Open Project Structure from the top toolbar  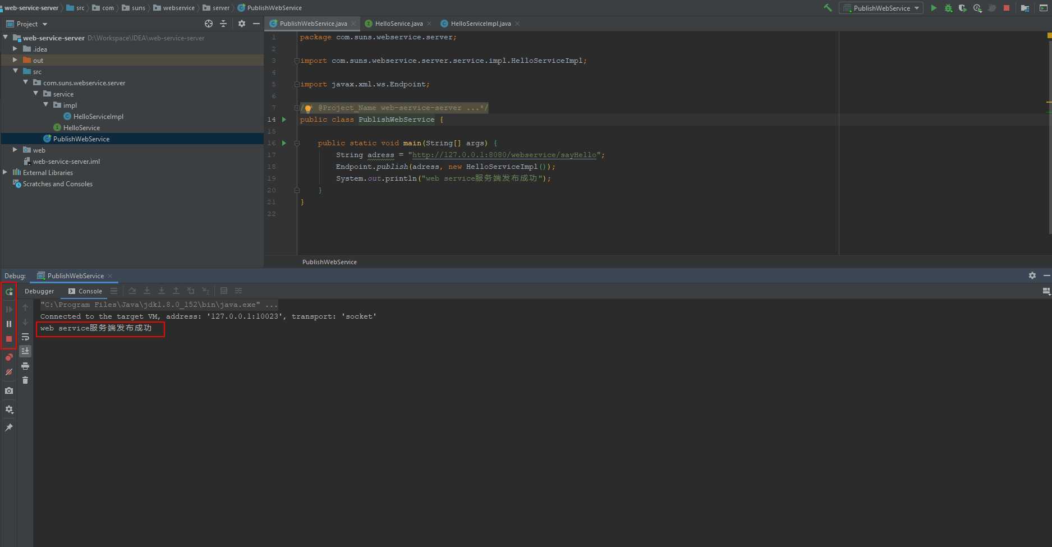[x=1025, y=8]
